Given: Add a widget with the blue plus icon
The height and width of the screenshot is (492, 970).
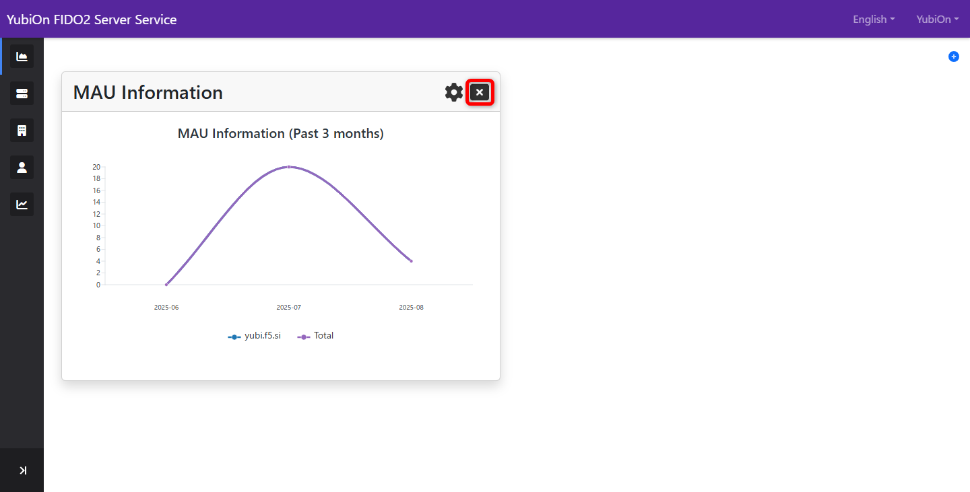Looking at the screenshot, I should (954, 57).
